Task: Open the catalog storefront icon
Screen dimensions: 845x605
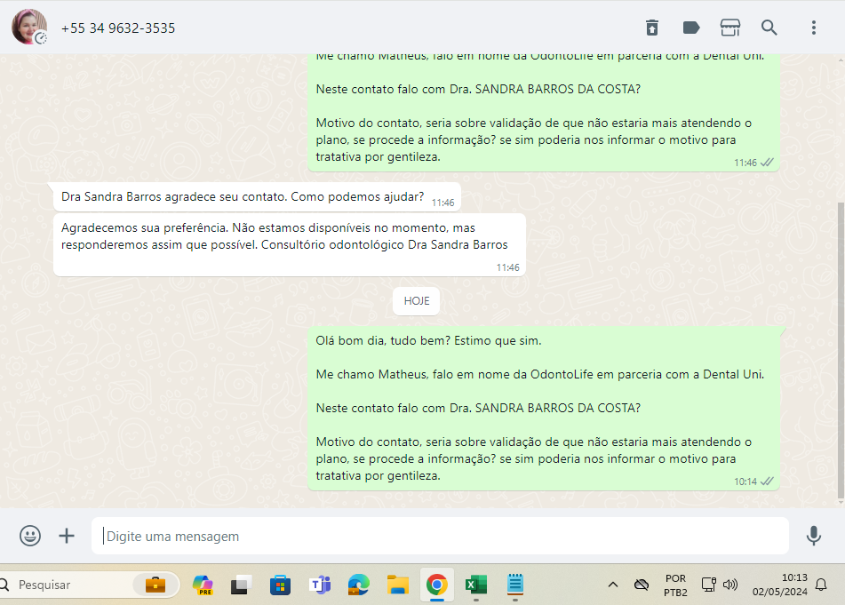Action: [730, 28]
